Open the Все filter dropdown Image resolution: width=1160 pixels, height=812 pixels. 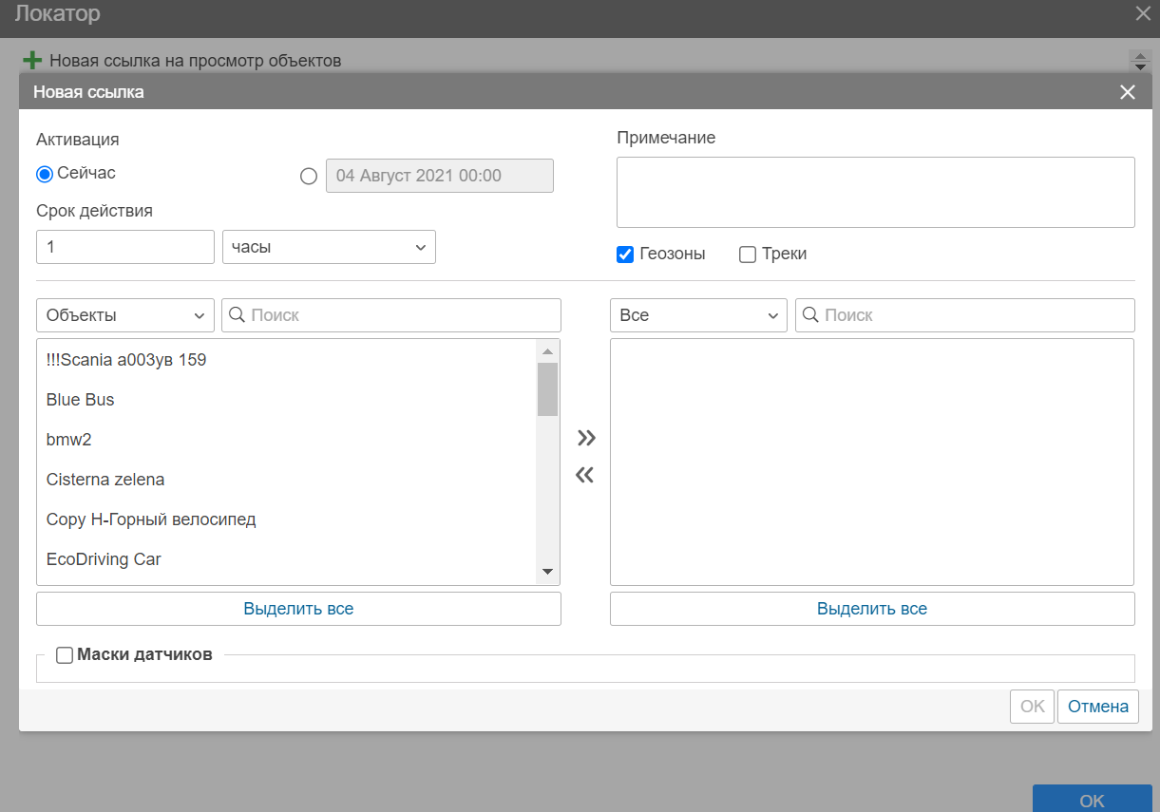click(x=698, y=315)
